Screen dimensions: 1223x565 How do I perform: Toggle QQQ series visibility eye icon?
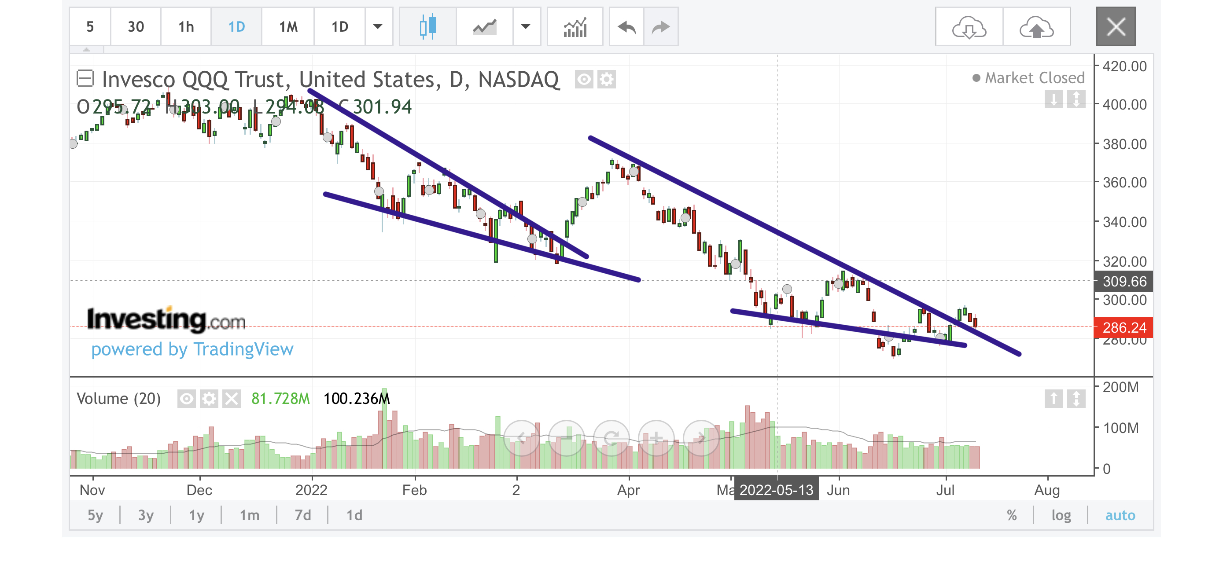point(583,79)
